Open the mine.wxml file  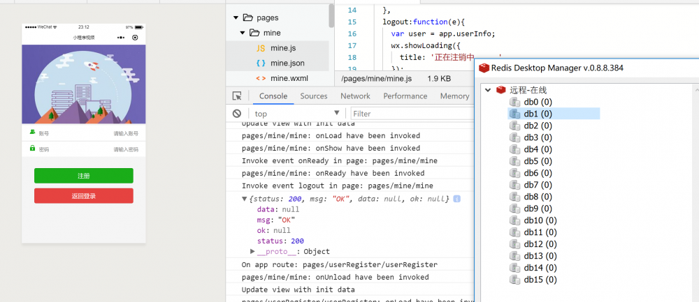pos(289,78)
